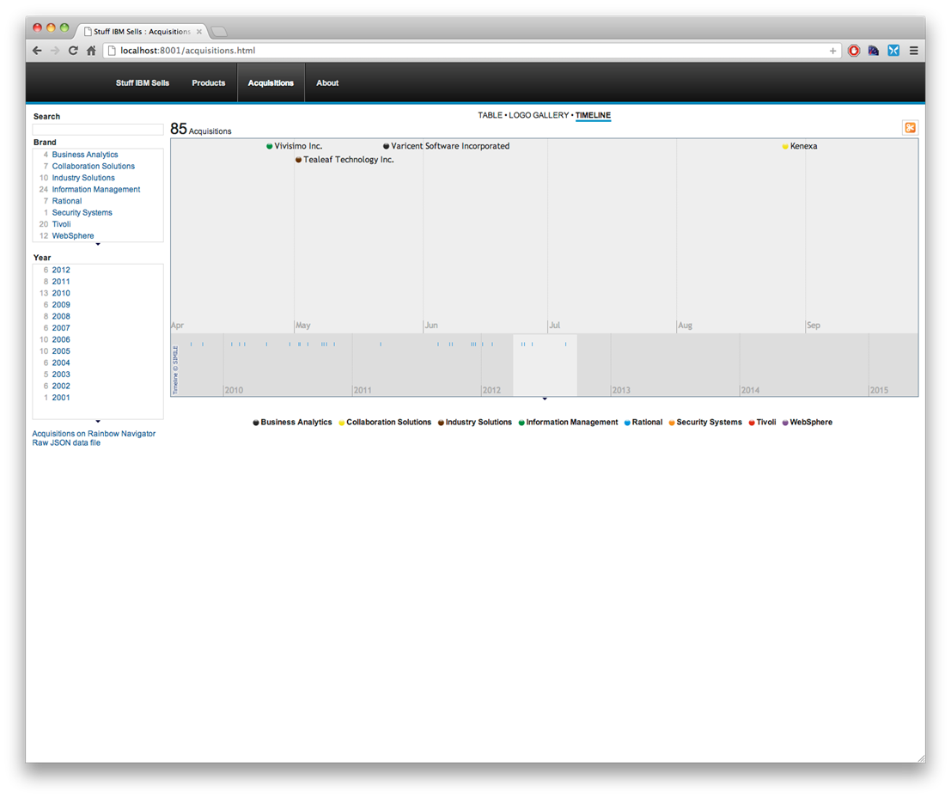The height and width of the screenshot is (798, 951).
Task: Open Raw JSON data file link
Action: [66, 442]
